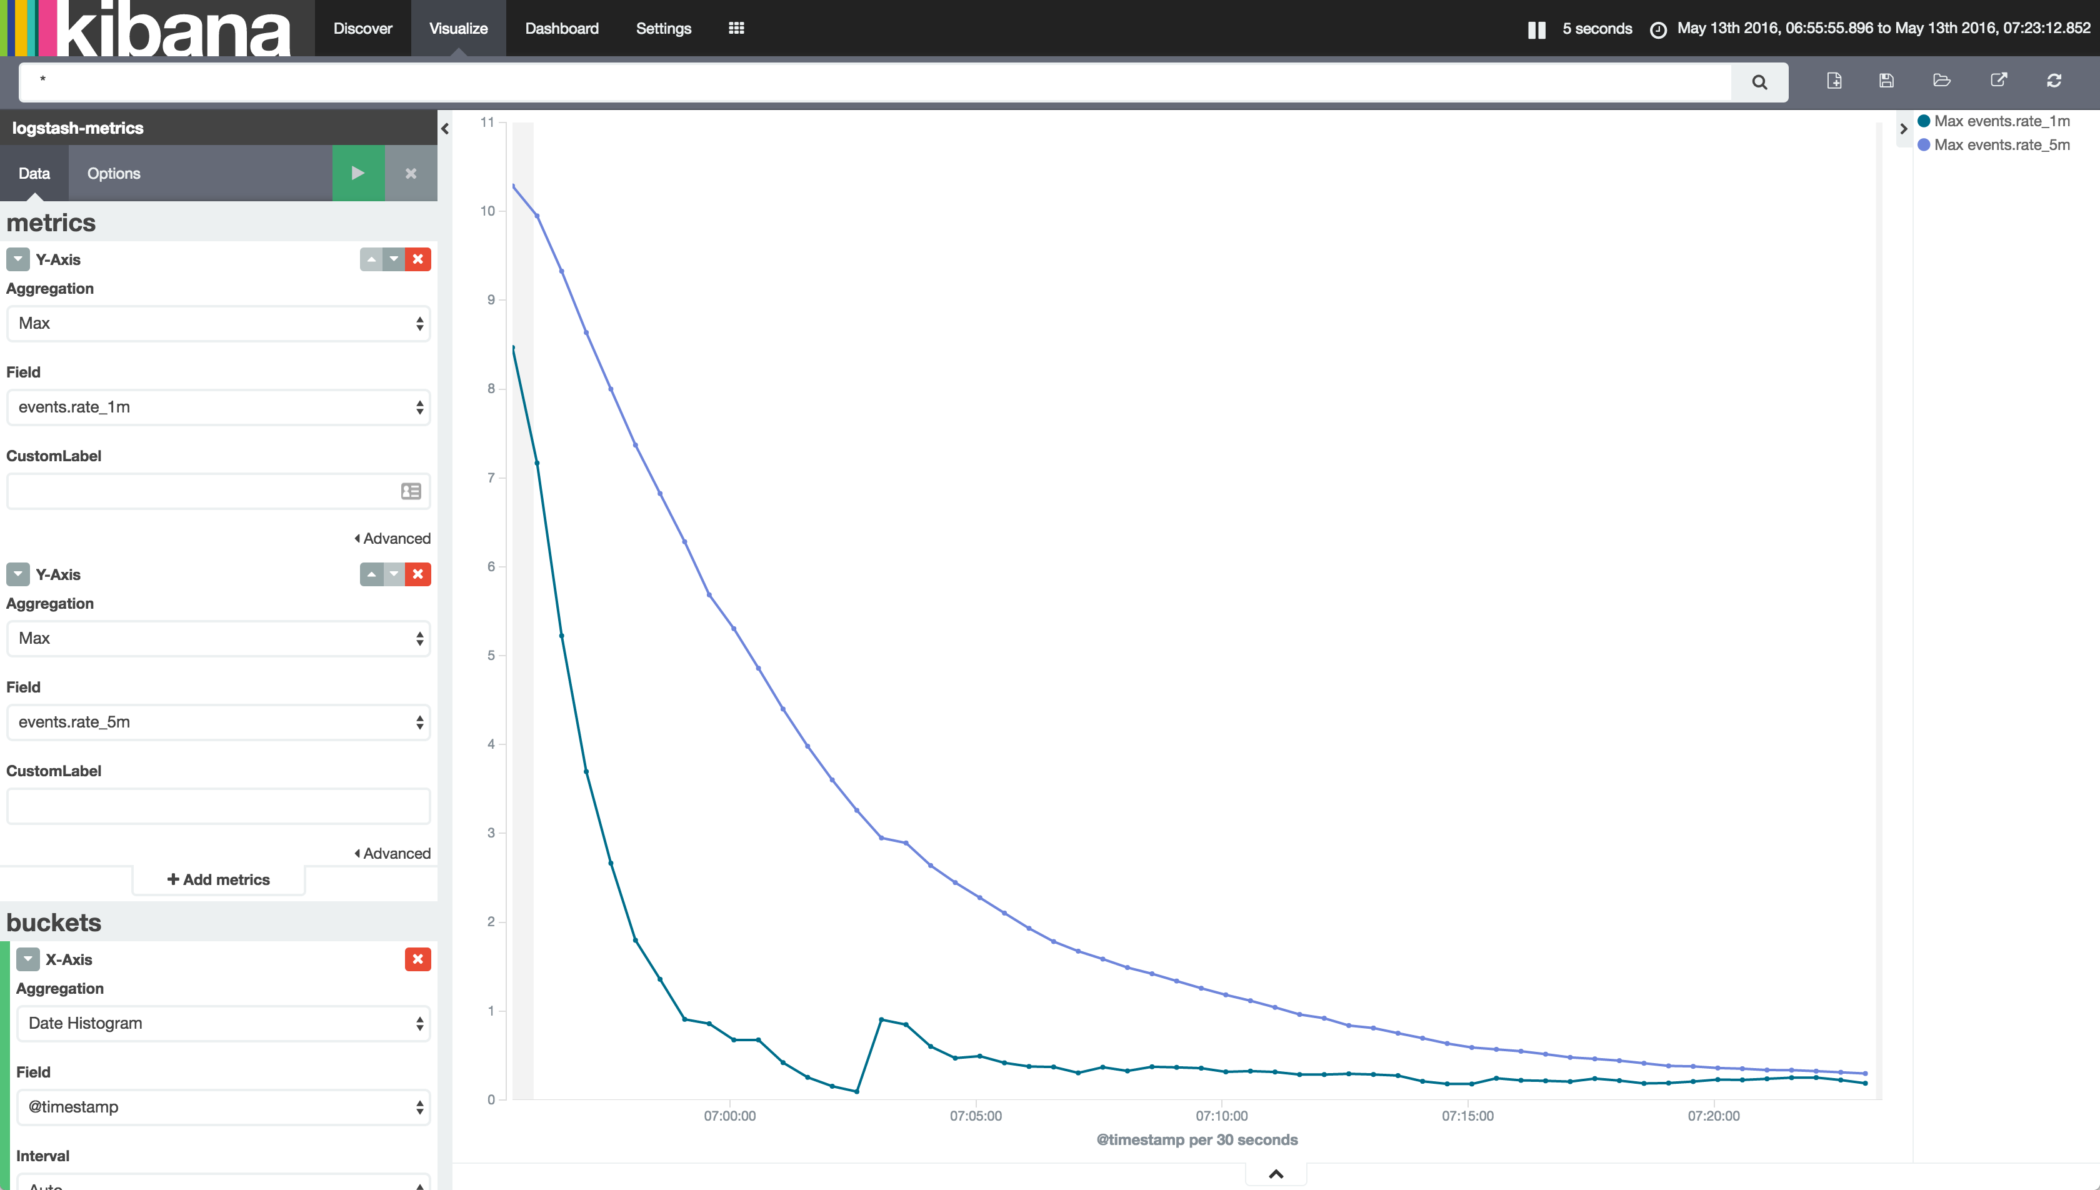Click the card icon in first CustomLabel field
This screenshot has width=2100, height=1190.
(411, 491)
